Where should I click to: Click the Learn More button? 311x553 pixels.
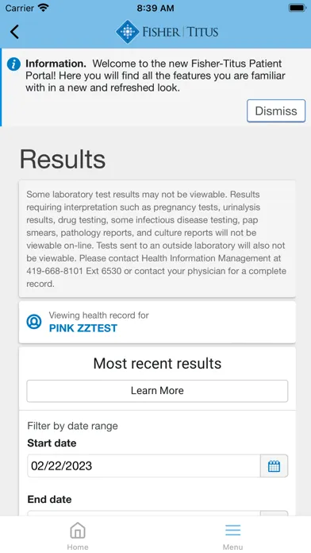[157, 391]
